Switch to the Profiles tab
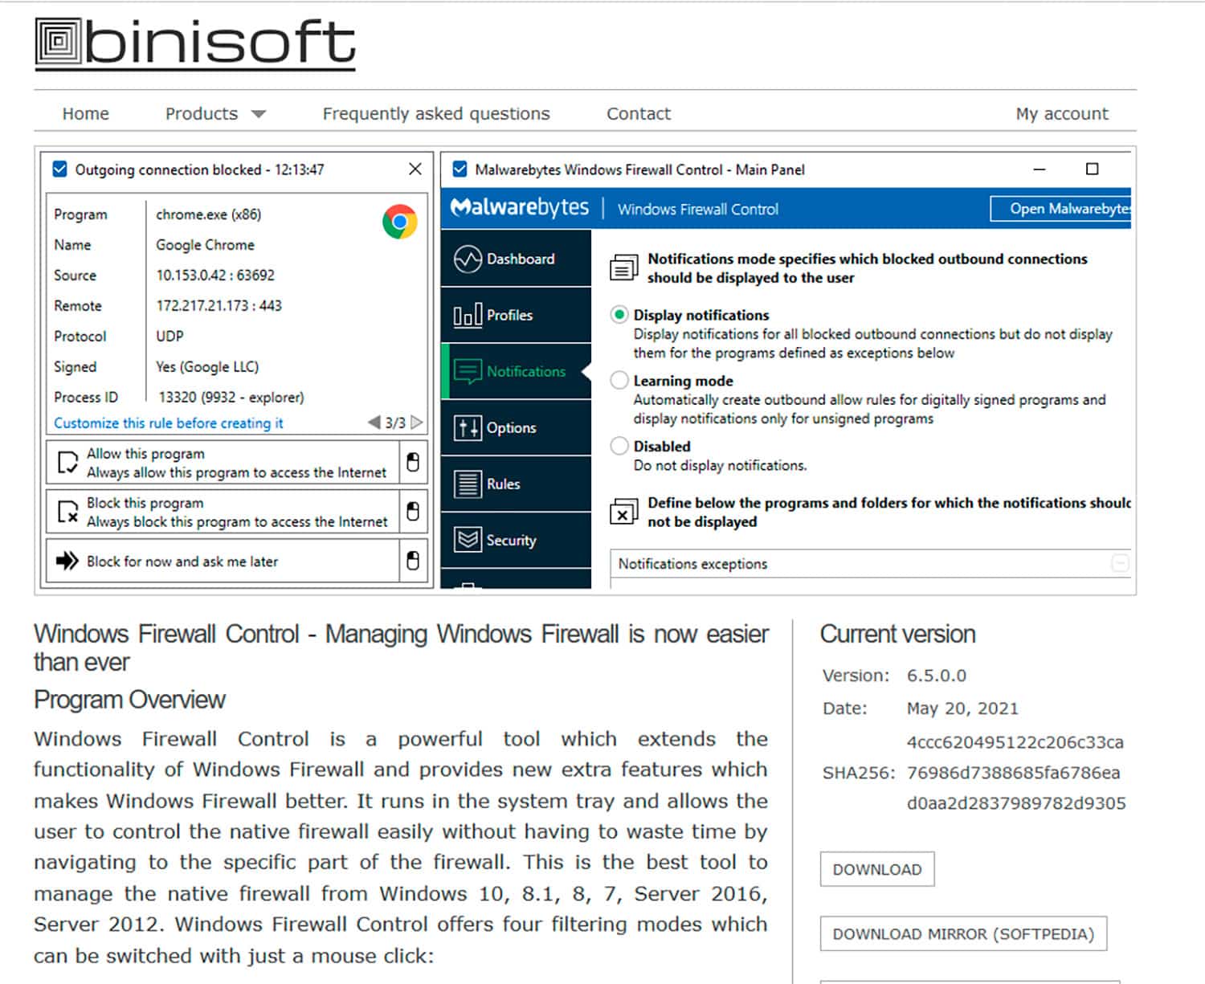The width and height of the screenshot is (1205, 984). click(x=517, y=315)
